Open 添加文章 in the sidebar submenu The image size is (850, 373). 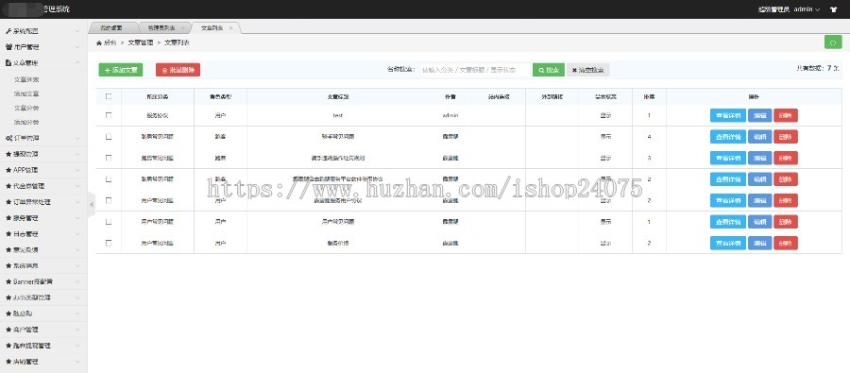(x=26, y=93)
